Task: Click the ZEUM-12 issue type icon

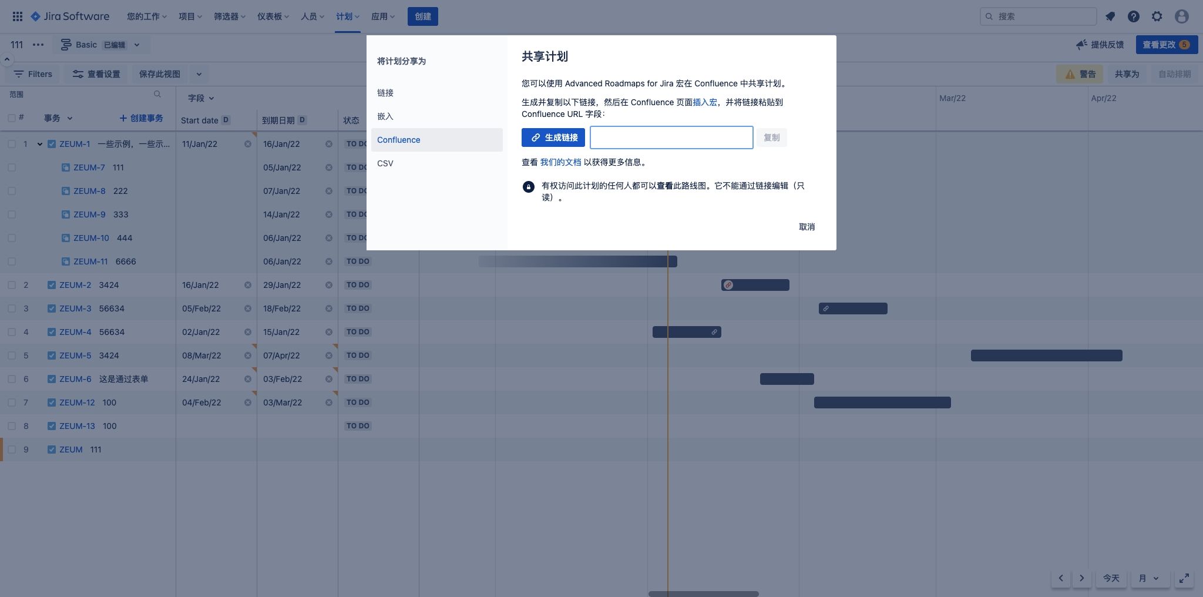Action: point(52,403)
